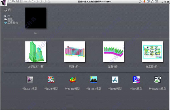
Task: Click the 转PDS模型 label
Action: (136, 89)
